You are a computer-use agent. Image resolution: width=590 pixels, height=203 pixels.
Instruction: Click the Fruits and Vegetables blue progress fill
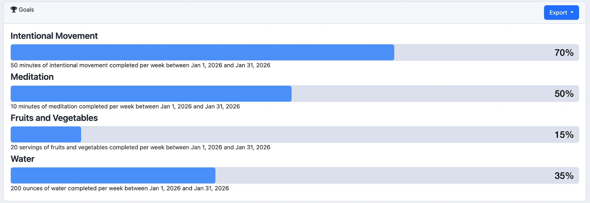pos(46,134)
